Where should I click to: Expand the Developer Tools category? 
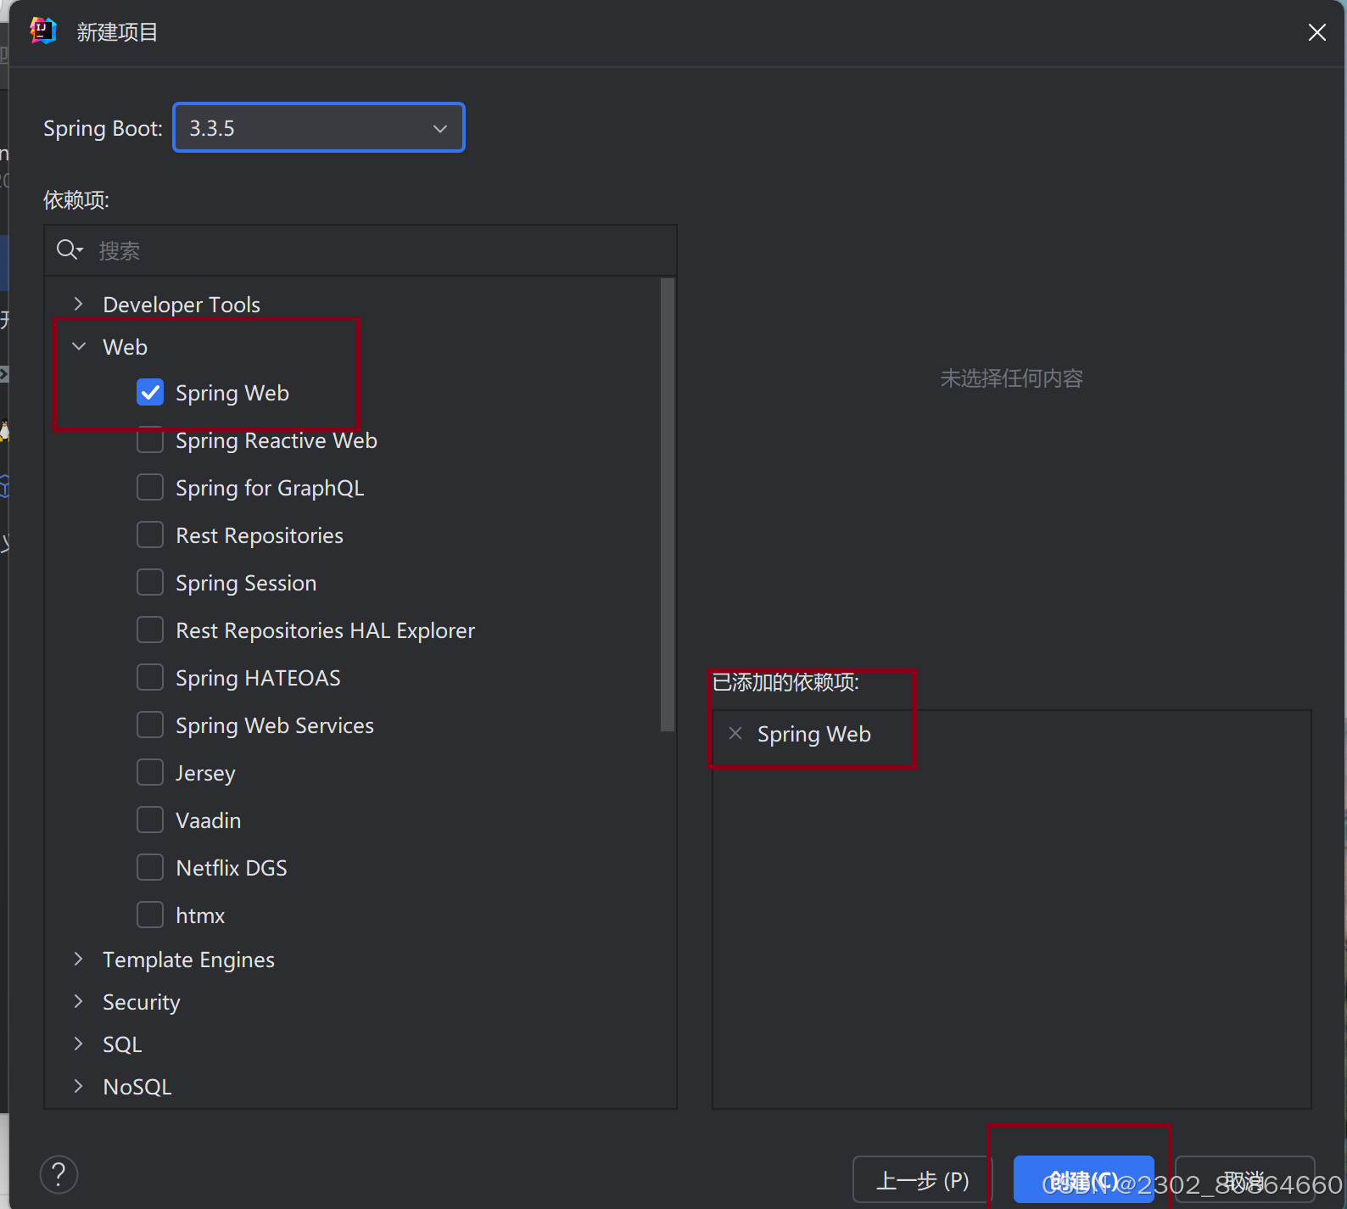(79, 304)
